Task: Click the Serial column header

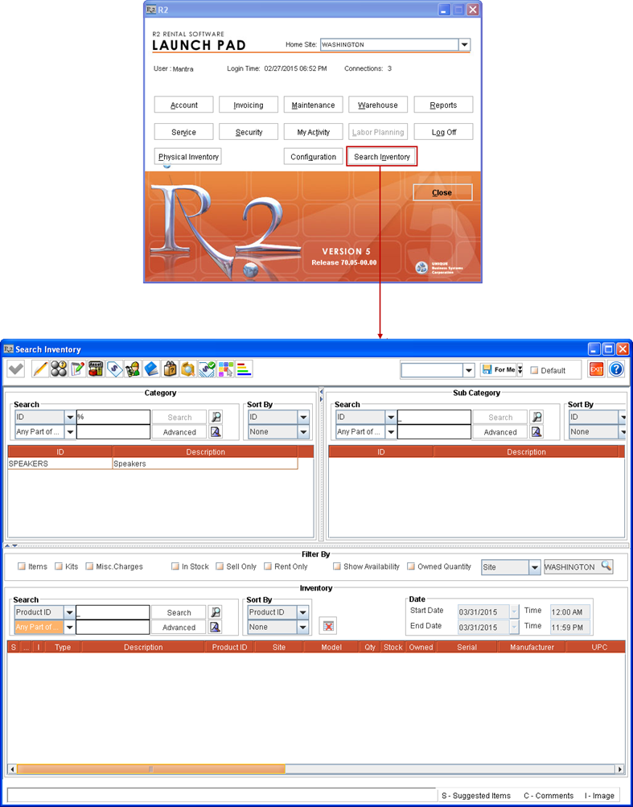Action: (x=467, y=648)
